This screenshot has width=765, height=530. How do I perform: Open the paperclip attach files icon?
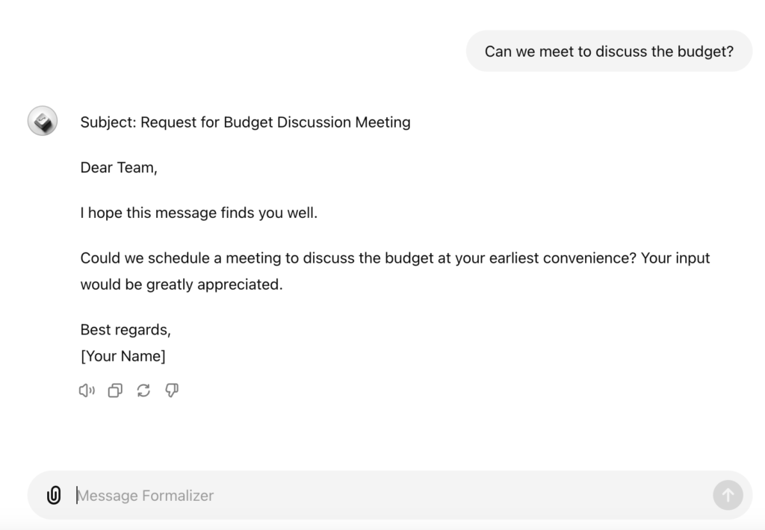pyautogui.click(x=54, y=495)
